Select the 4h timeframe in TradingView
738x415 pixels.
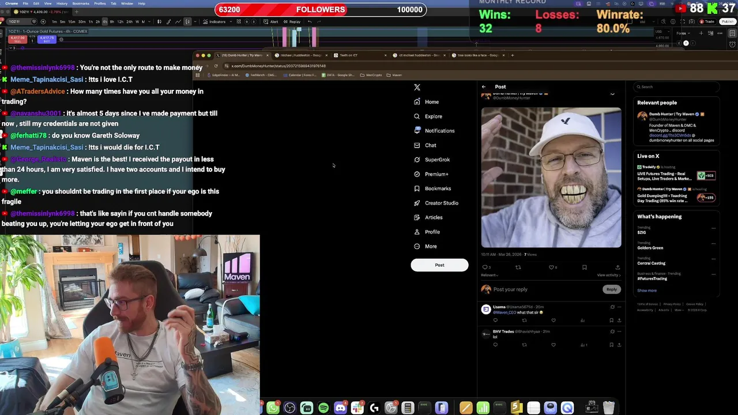click(x=105, y=22)
